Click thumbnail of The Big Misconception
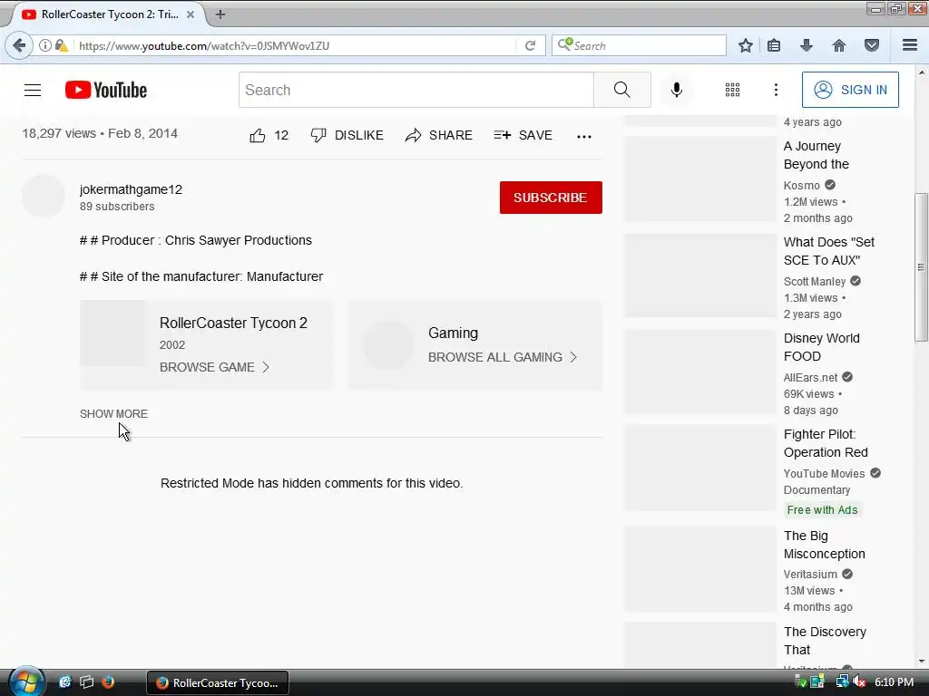 coord(699,569)
